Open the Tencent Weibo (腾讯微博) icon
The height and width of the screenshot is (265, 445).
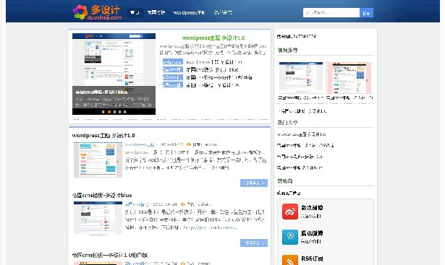pyautogui.click(x=290, y=237)
